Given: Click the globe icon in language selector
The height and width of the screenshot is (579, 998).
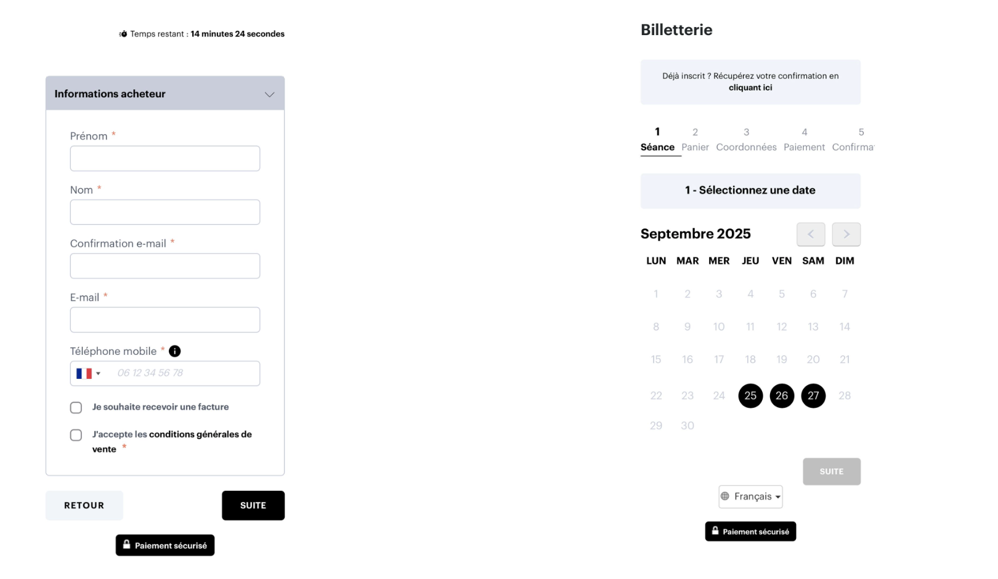Looking at the screenshot, I should click(x=725, y=496).
